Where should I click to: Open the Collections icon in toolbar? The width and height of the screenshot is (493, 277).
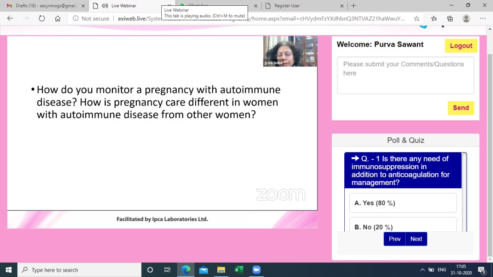point(450,18)
